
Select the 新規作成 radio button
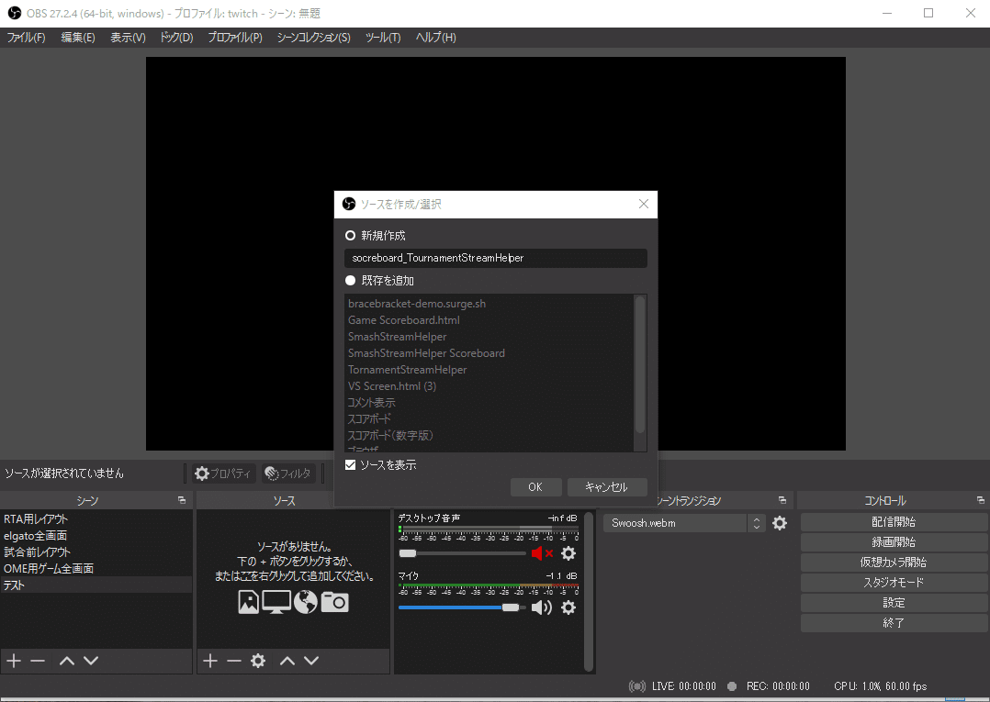tap(351, 235)
